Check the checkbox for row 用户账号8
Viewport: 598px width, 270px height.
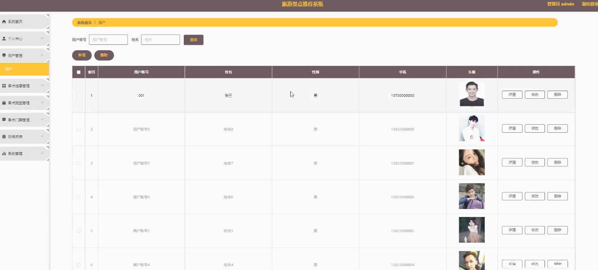click(x=79, y=129)
